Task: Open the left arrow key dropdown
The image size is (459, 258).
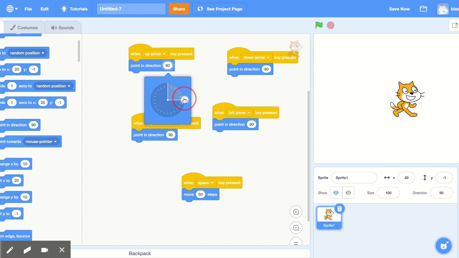Action: (240, 113)
